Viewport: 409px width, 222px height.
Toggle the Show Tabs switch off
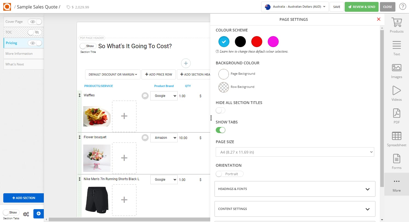coord(220,130)
